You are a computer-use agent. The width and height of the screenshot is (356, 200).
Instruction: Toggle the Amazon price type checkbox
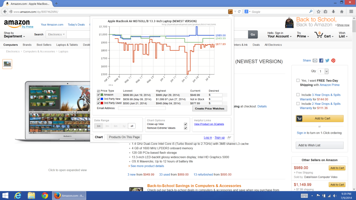[98, 95]
